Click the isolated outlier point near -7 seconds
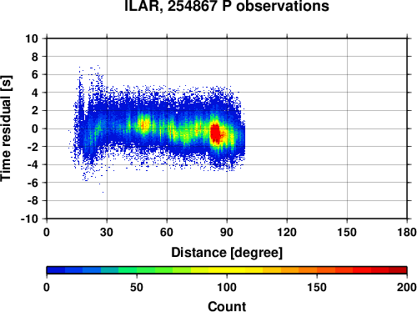This screenshot has height=312, width=417. pyautogui.click(x=103, y=192)
